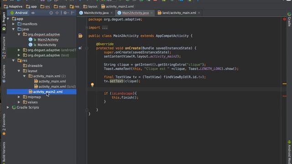292x164 pixels.
Task: Collapse the app module node
Action: coord(8,19)
